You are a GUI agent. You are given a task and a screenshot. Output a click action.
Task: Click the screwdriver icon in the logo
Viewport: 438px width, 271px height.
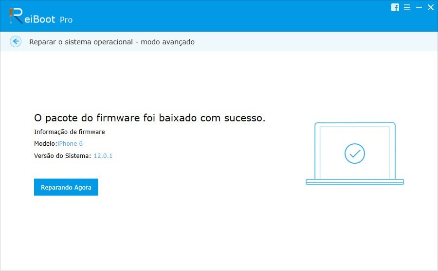coord(11,16)
